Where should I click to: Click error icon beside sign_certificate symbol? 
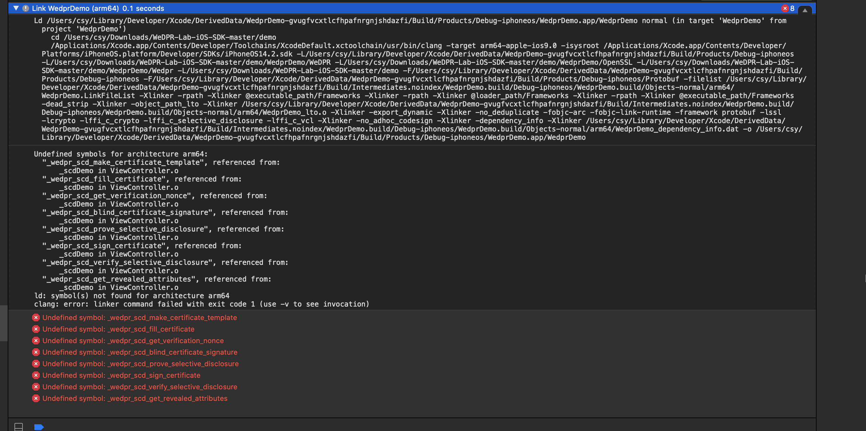click(x=36, y=375)
